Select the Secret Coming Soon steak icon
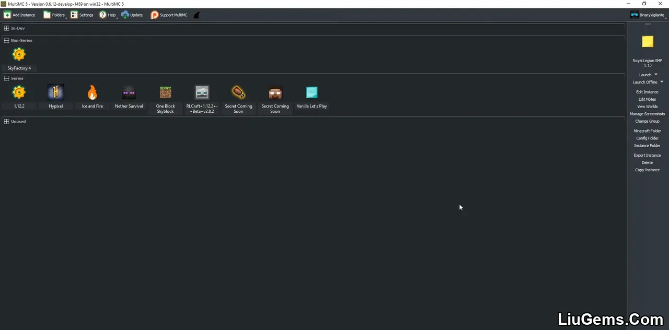 tap(238, 92)
